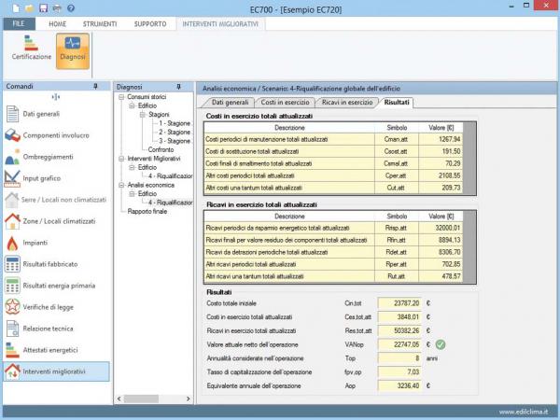
Task: Click the Valore attuale netto value field
Action: coord(399,344)
